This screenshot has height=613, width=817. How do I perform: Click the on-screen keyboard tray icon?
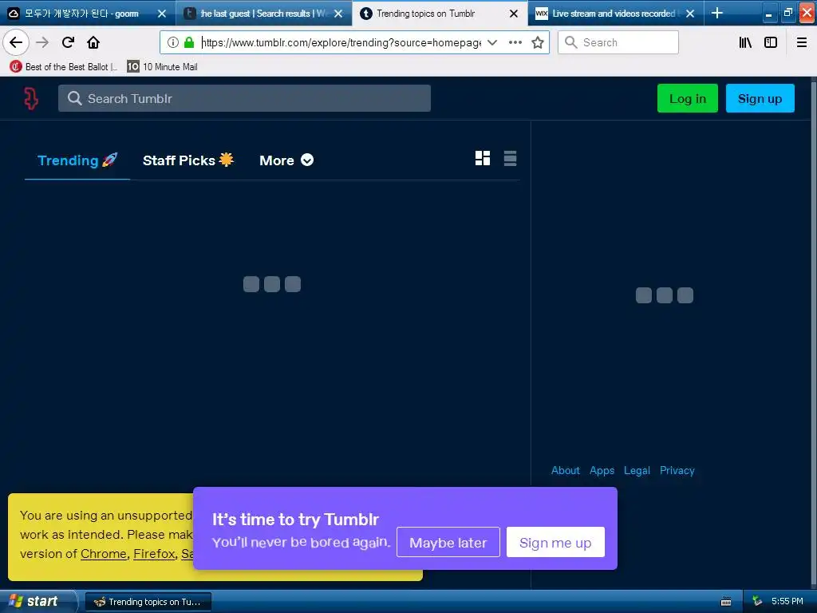(x=726, y=602)
